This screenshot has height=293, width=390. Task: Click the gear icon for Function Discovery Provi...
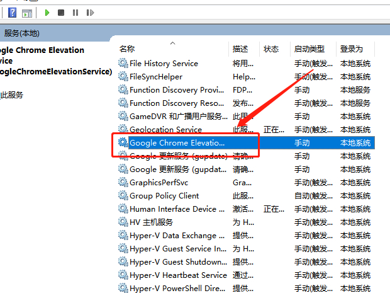tap(123, 89)
